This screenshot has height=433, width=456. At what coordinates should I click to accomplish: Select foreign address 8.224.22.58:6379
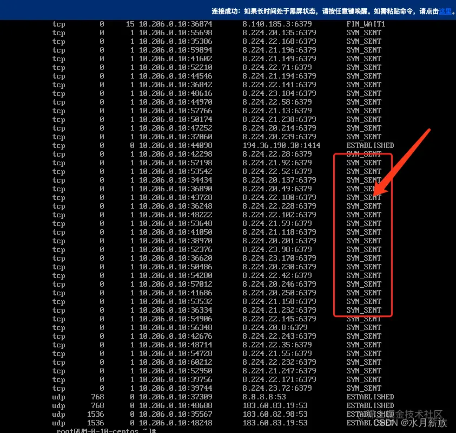[x=277, y=102]
